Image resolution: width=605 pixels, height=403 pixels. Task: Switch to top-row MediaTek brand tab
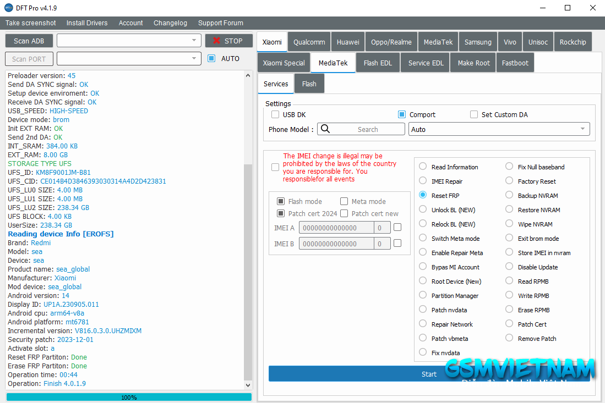[x=438, y=42]
